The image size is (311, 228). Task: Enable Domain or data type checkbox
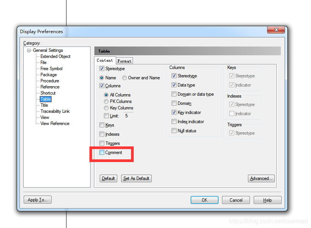tap(174, 94)
